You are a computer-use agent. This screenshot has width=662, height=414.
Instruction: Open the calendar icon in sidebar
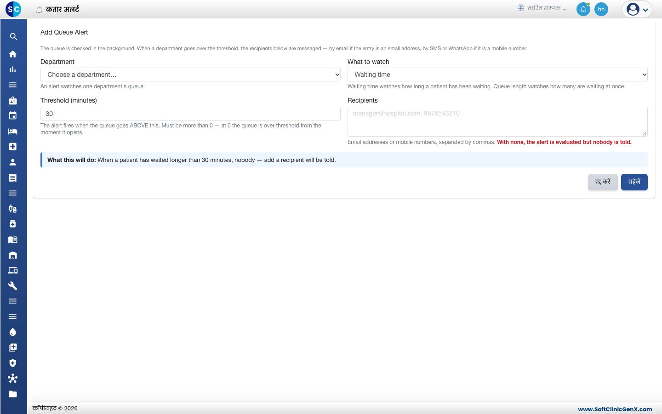[x=13, y=116]
